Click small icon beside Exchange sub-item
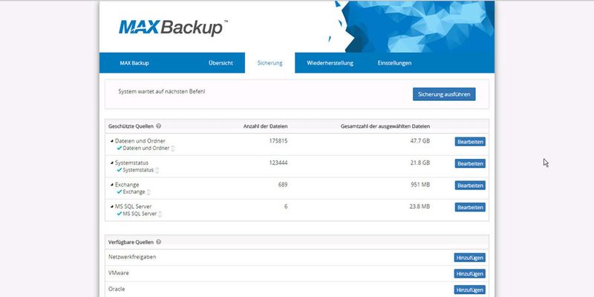Image resolution: width=594 pixels, height=297 pixels. tap(148, 192)
